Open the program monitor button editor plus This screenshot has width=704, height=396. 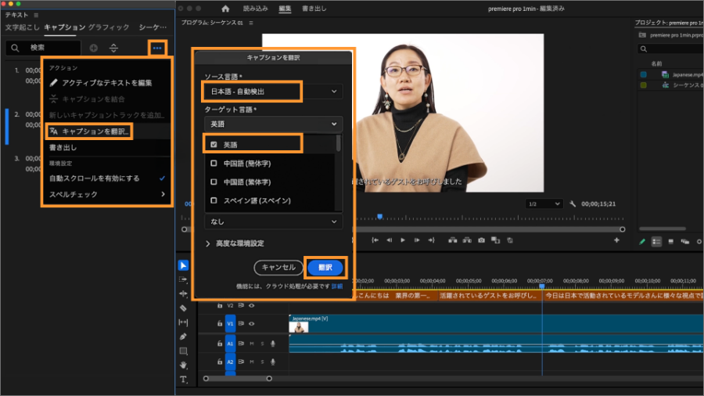pos(616,240)
